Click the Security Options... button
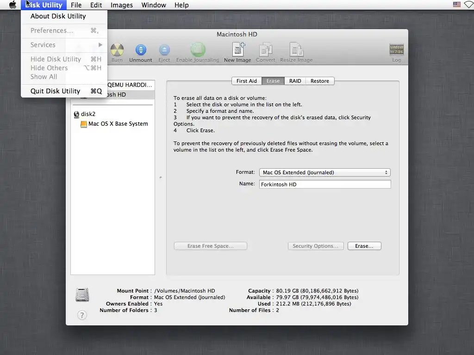The height and width of the screenshot is (355, 474). (x=316, y=246)
